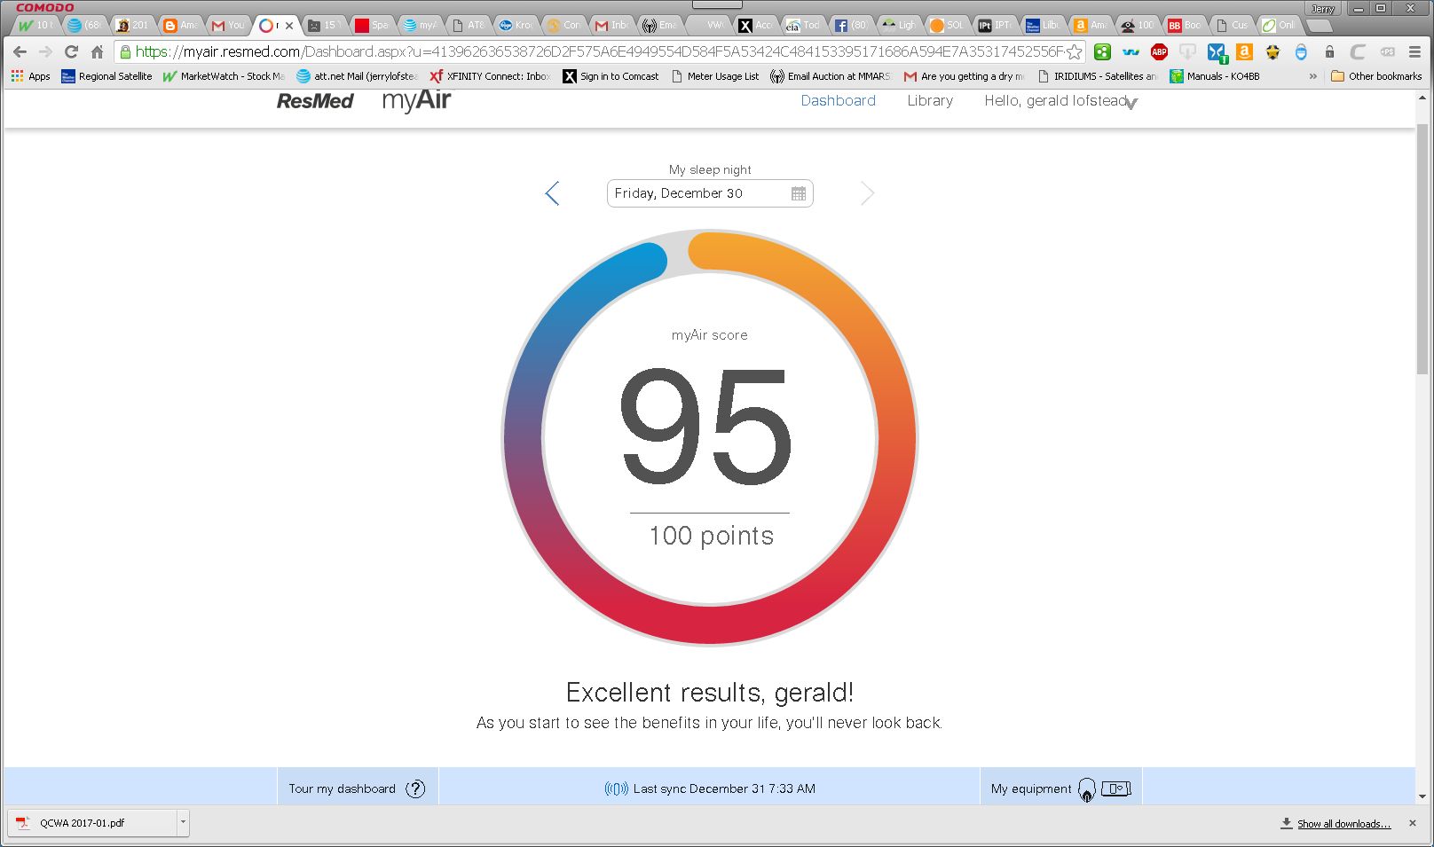
Task: Open the Email Auction at MMARS bookmark
Action: coord(831,76)
